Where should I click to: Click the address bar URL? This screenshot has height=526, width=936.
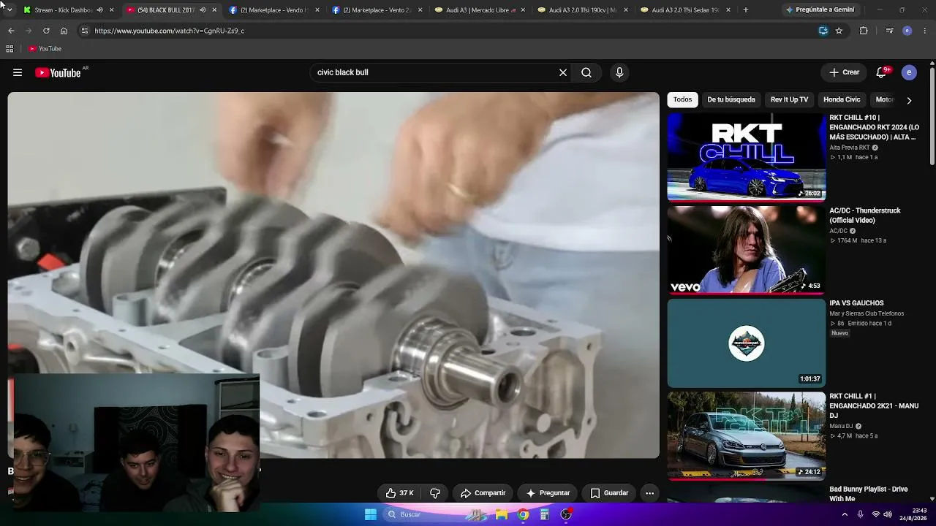click(169, 31)
